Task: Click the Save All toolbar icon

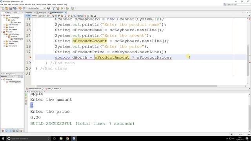Action: tap(15, 8)
